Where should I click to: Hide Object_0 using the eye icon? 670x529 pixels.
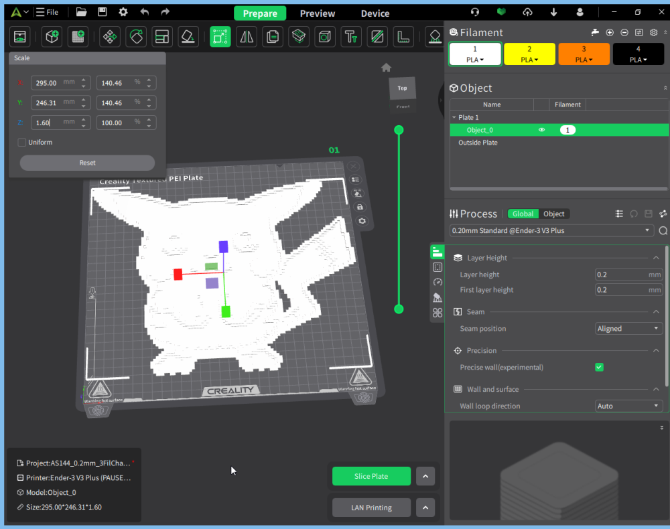point(541,130)
